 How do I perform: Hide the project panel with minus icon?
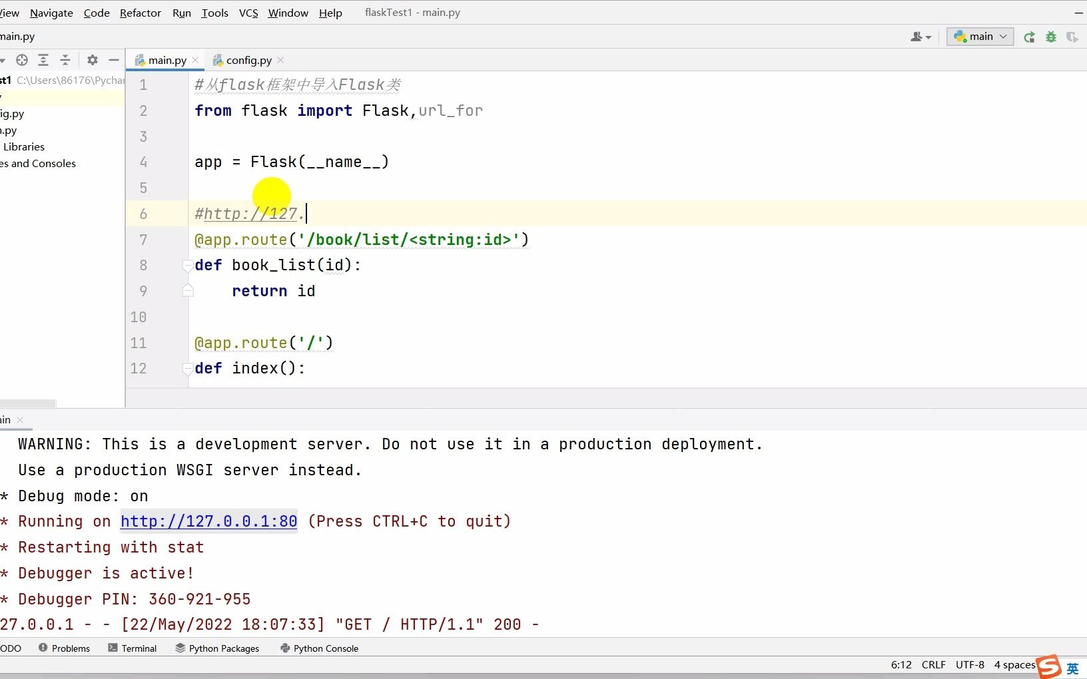[114, 60]
